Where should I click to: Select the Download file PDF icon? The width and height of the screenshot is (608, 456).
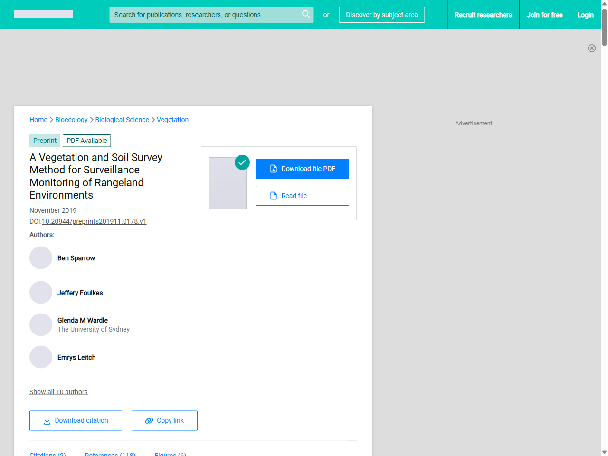pos(274,168)
